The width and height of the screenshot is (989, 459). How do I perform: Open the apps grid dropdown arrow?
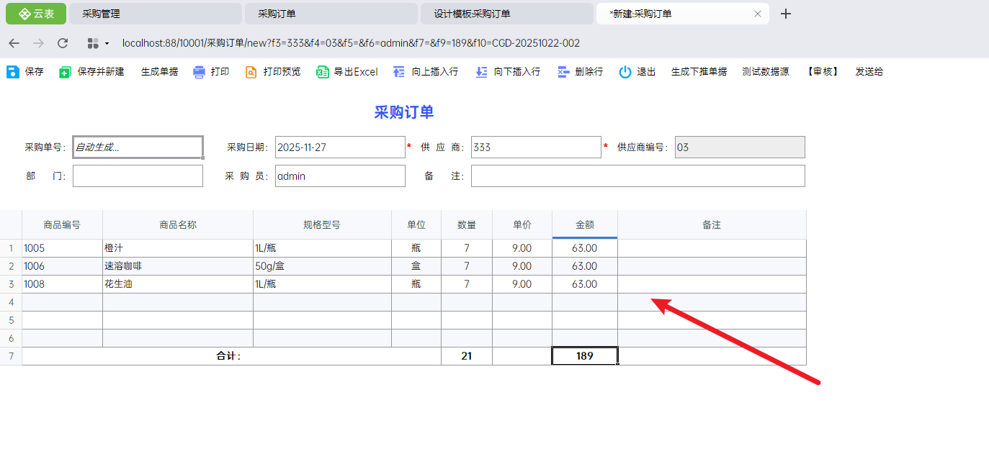[107, 43]
